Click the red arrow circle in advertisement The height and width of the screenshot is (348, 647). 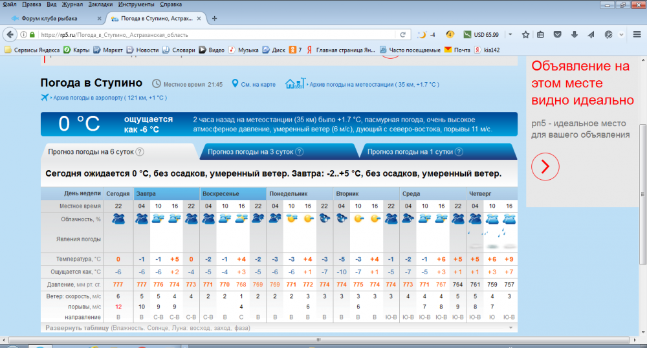tap(545, 166)
